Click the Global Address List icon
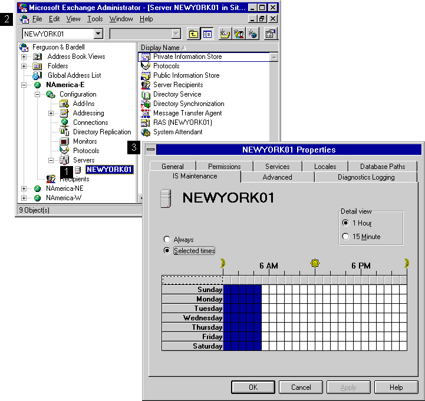 [37, 75]
